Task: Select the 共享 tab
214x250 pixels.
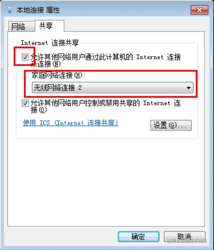Action: coord(46,26)
